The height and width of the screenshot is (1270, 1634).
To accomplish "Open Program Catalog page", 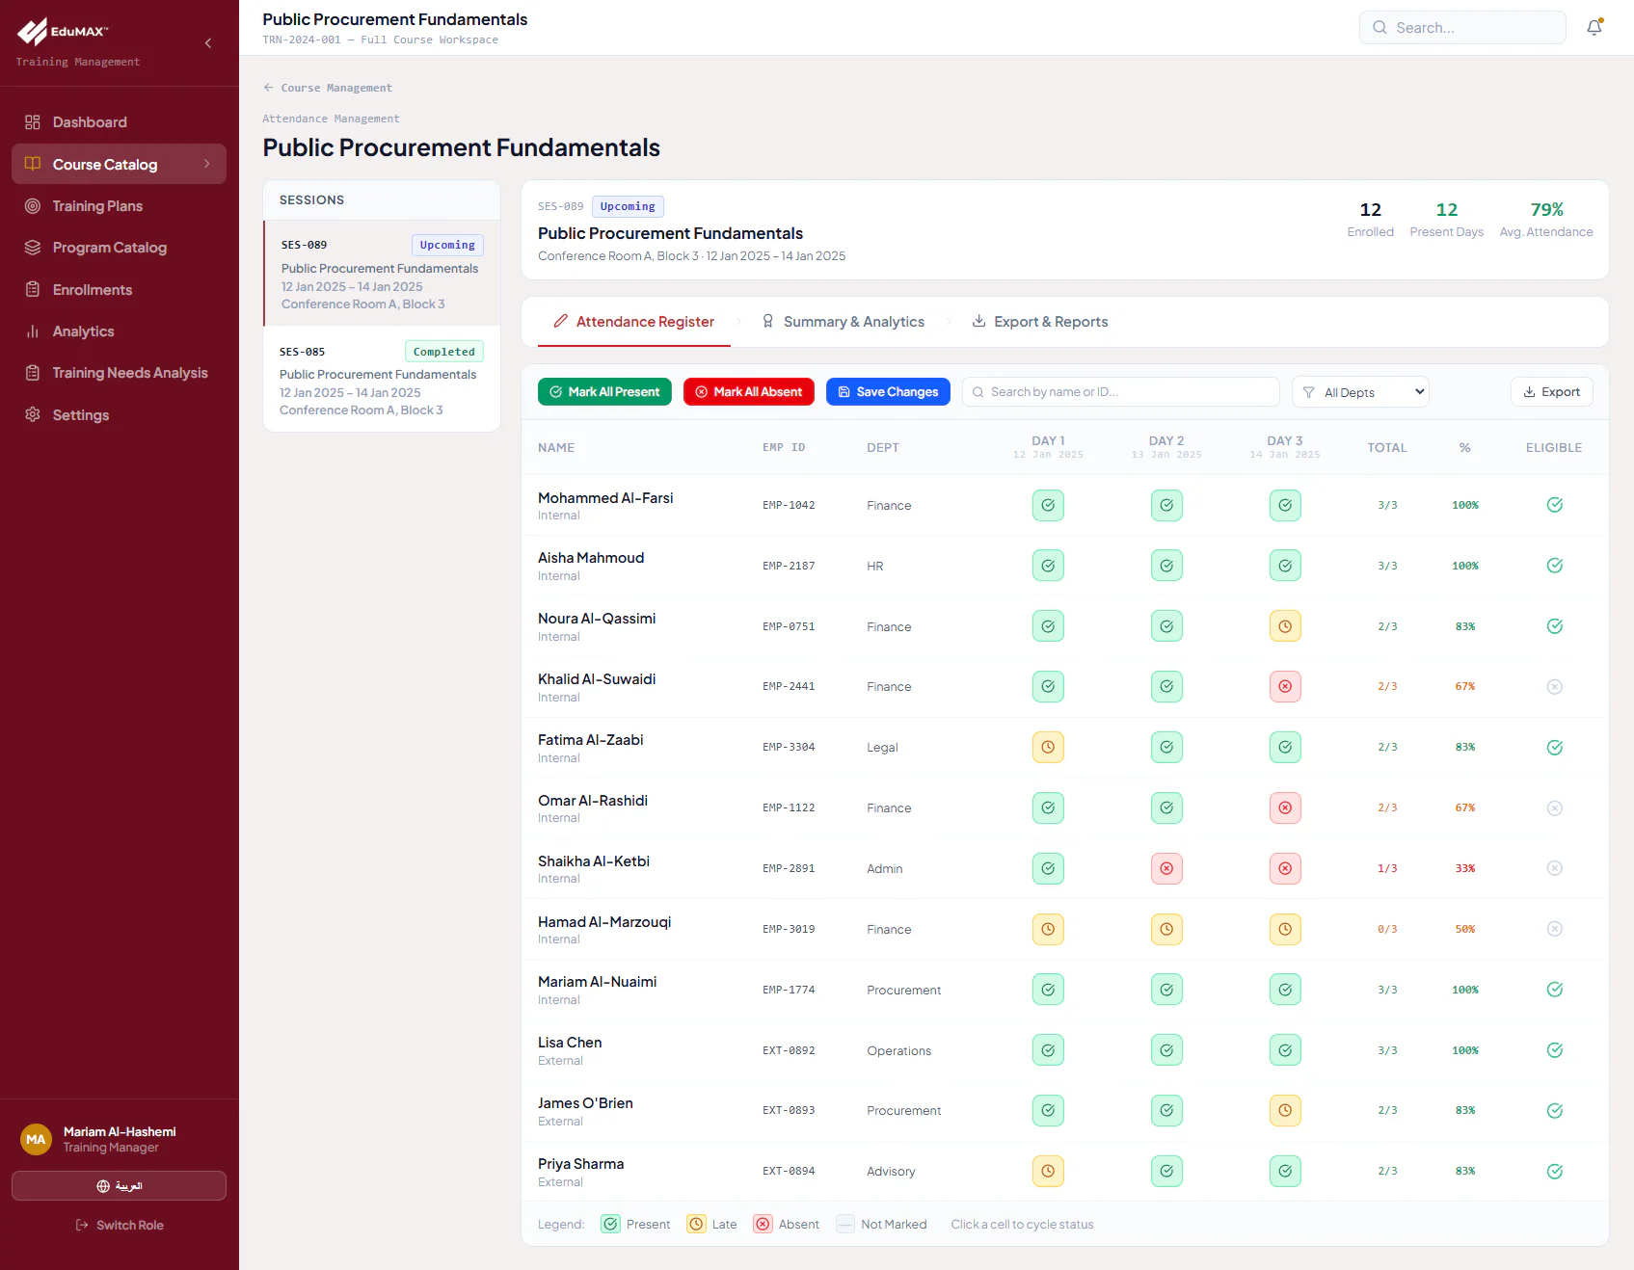I will pyautogui.click(x=119, y=248).
